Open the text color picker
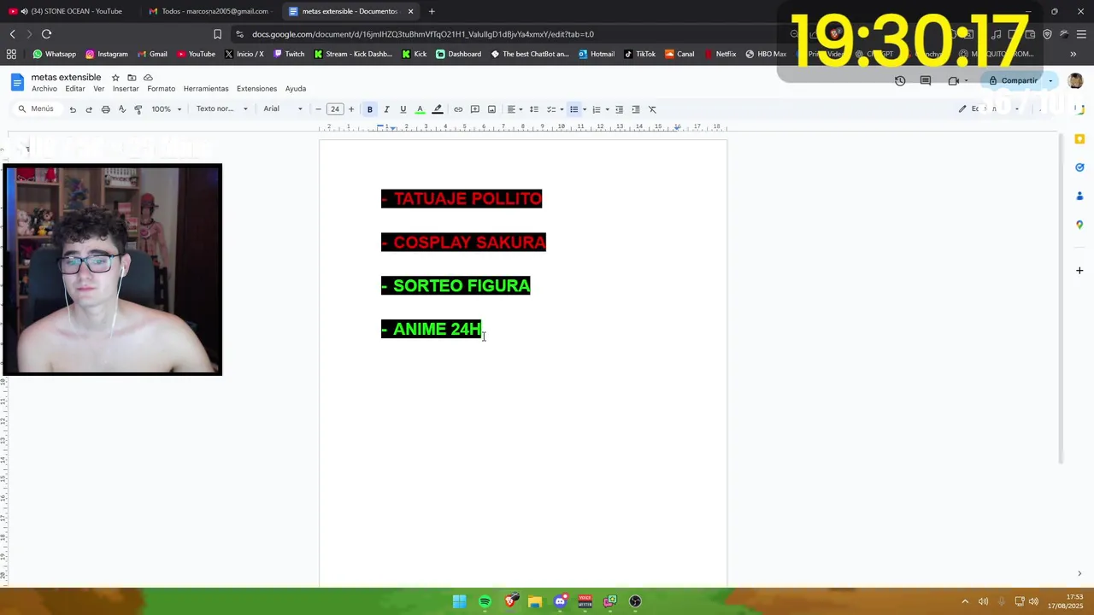 coord(420,109)
